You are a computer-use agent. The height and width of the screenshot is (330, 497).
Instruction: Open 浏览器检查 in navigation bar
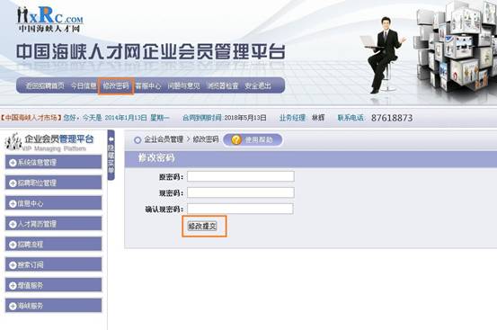223,85
